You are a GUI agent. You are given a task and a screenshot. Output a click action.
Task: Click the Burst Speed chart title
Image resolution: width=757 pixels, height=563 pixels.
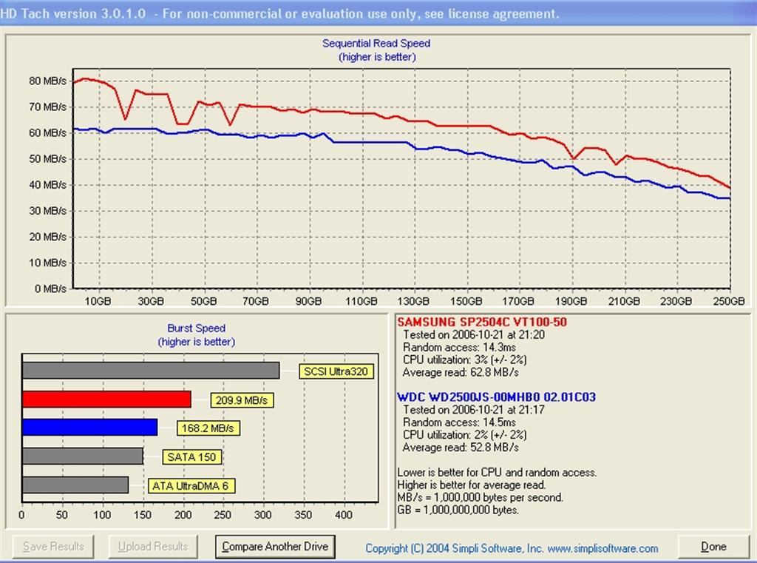196,328
